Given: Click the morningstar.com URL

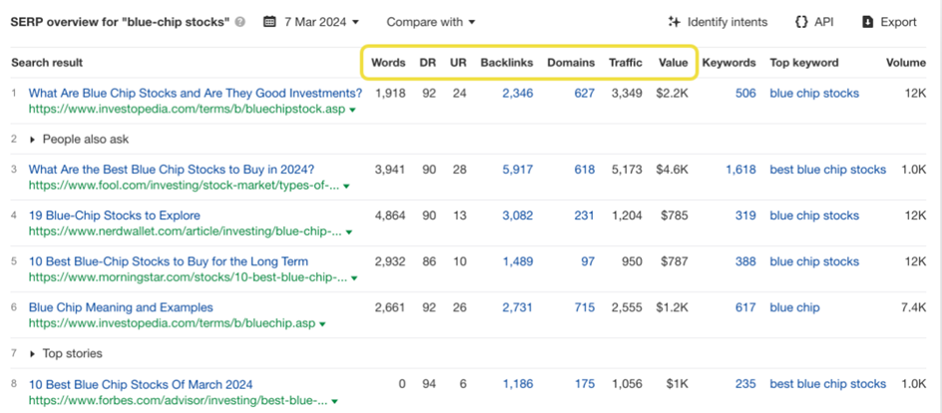Looking at the screenshot, I should pyautogui.click(x=188, y=278).
